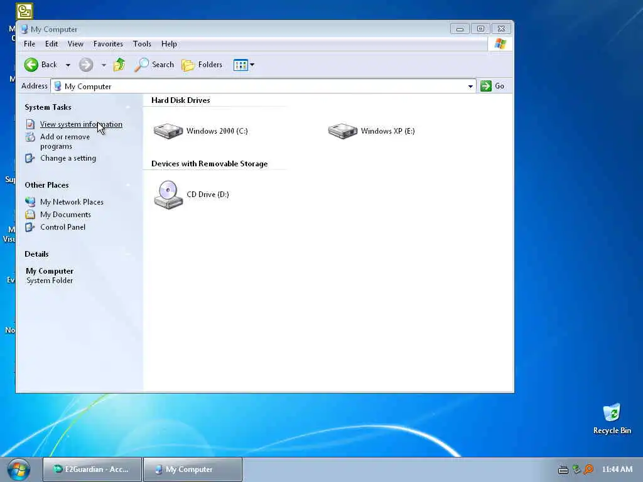Open Search with the magnifier icon
This screenshot has width=643, height=482.
[141, 65]
